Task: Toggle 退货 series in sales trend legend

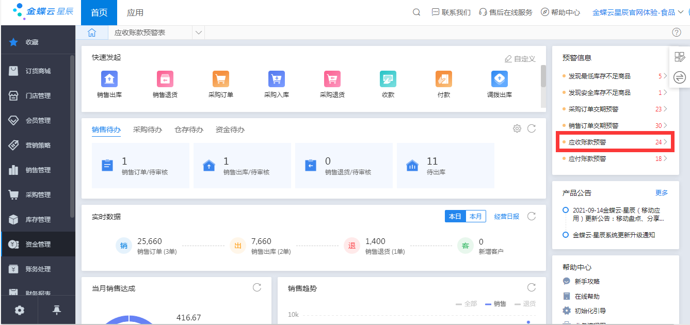Action: tap(525, 304)
